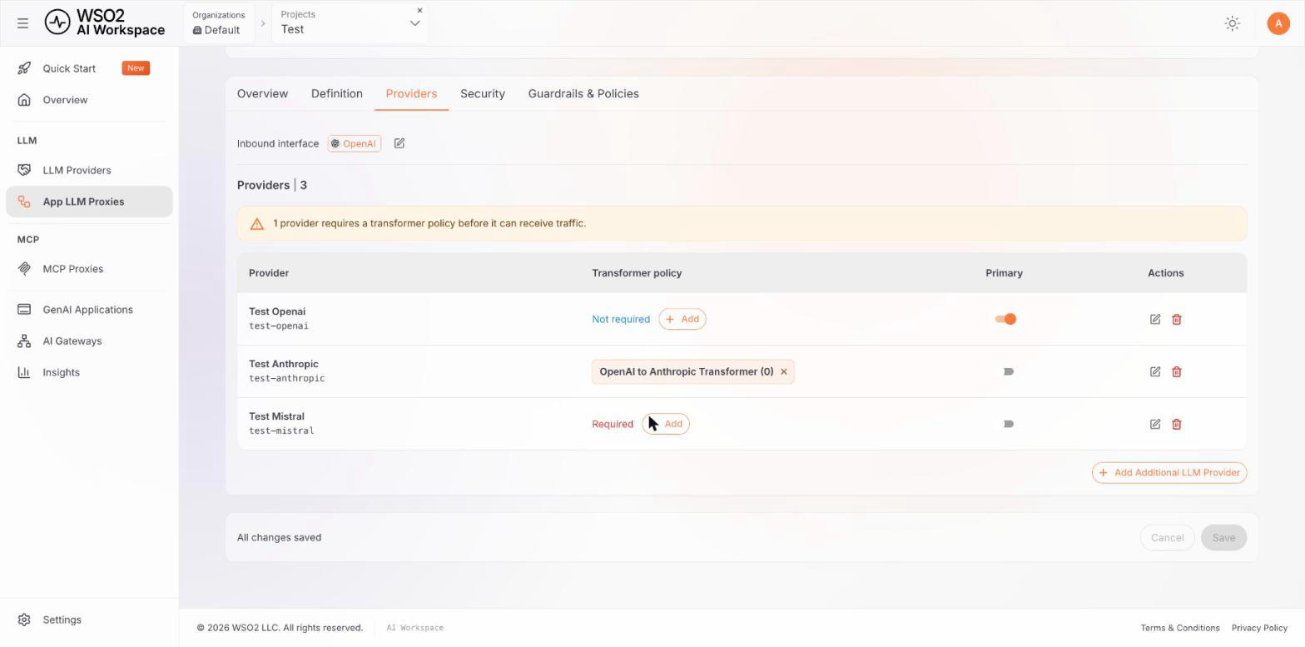Switch to the Overview tab
This screenshot has width=1305, height=647.
pos(262,94)
